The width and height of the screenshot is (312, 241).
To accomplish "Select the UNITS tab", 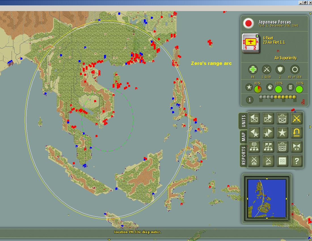I will point(243,121).
